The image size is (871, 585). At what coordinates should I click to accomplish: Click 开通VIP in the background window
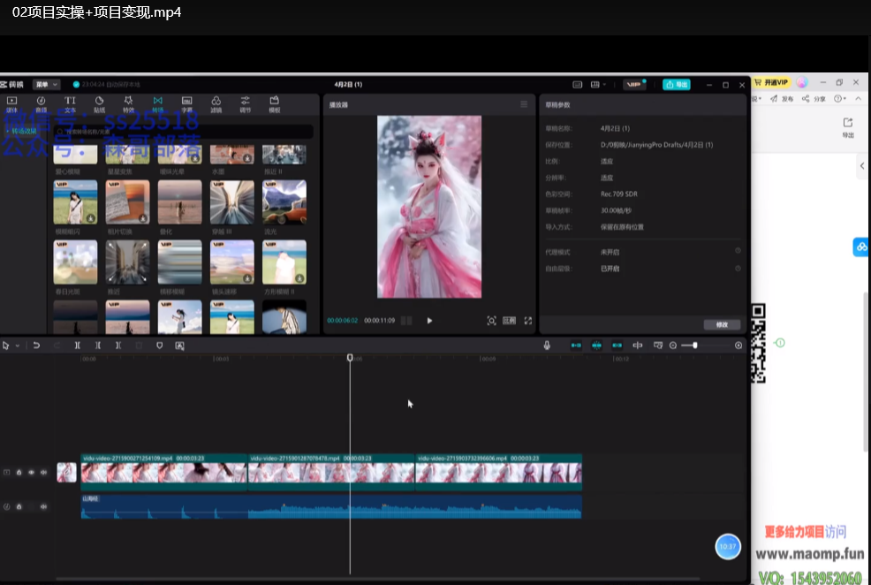771,82
